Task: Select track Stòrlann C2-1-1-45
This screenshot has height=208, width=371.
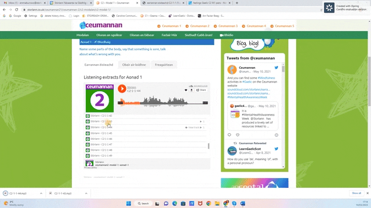Action: 146,133
